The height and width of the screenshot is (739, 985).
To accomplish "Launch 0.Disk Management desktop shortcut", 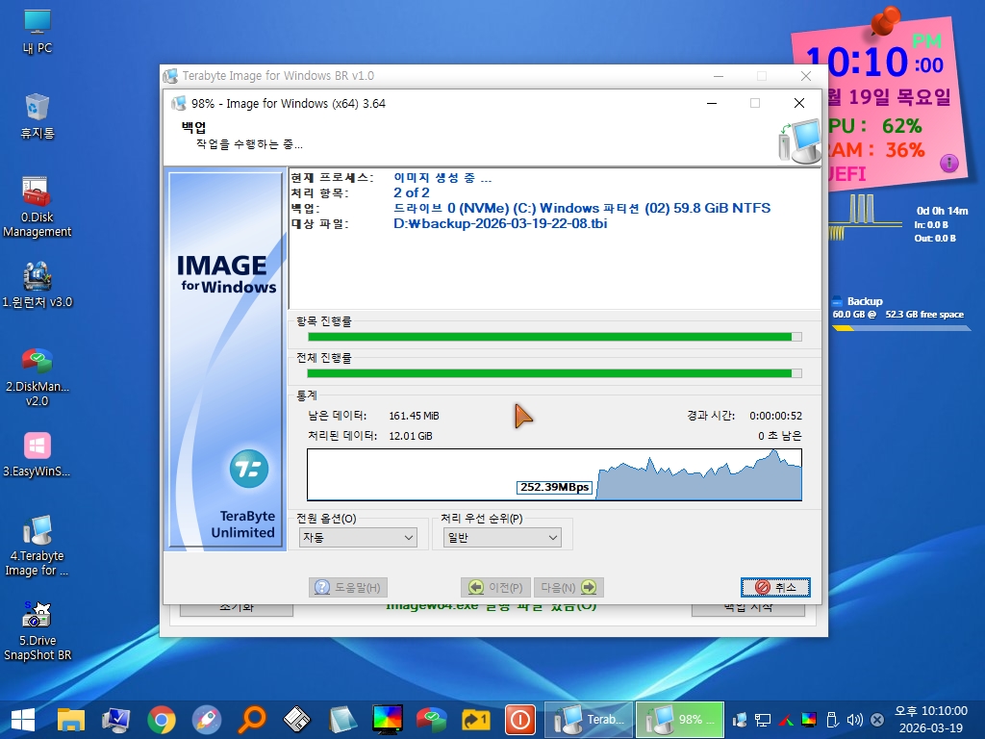I will click(x=38, y=208).
